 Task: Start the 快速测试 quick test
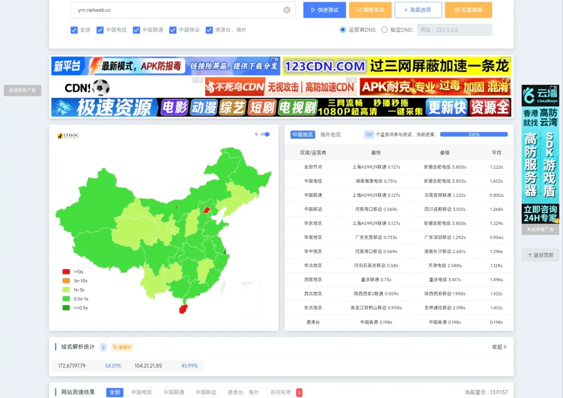pyautogui.click(x=325, y=10)
